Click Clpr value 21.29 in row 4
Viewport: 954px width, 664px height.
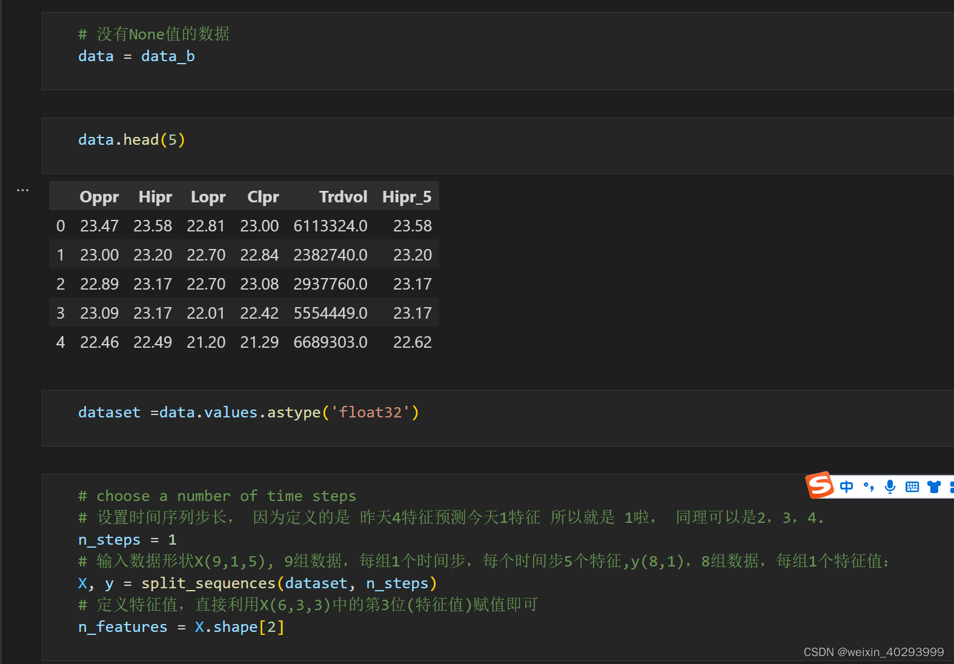259,342
